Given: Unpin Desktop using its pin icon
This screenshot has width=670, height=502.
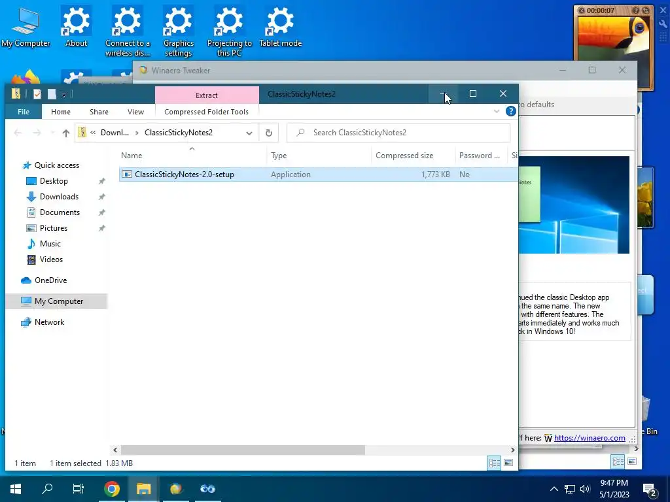Looking at the screenshot, I should click(x=101, y=182).
